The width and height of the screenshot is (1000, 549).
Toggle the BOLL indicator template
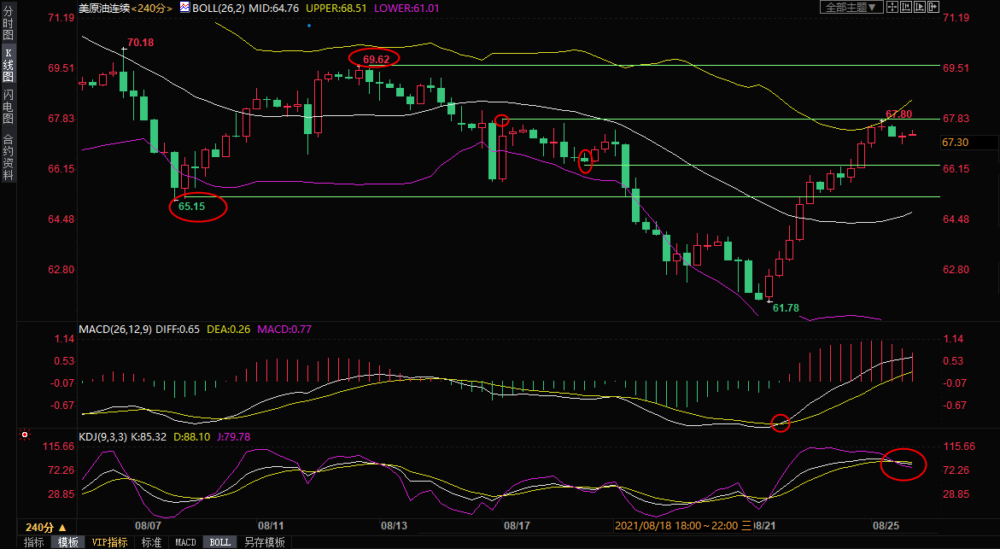[x=219, y=542]
